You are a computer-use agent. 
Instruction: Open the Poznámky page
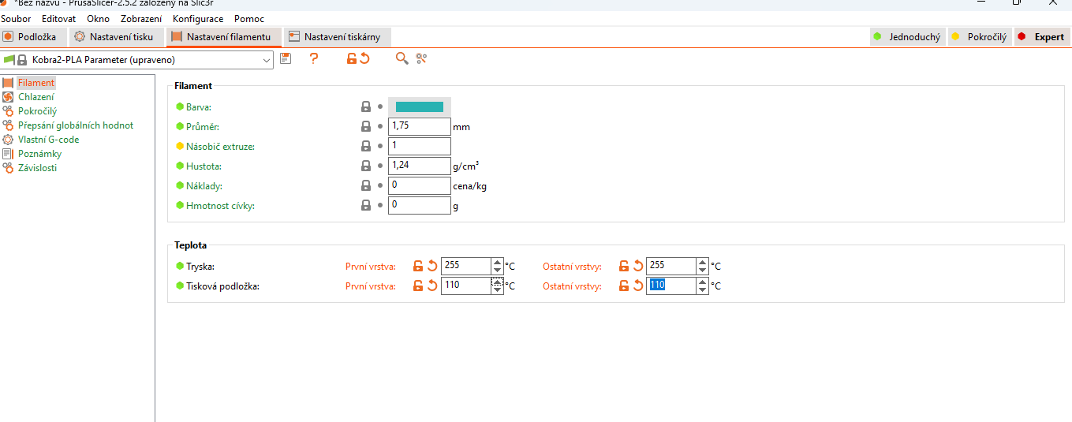39,154
